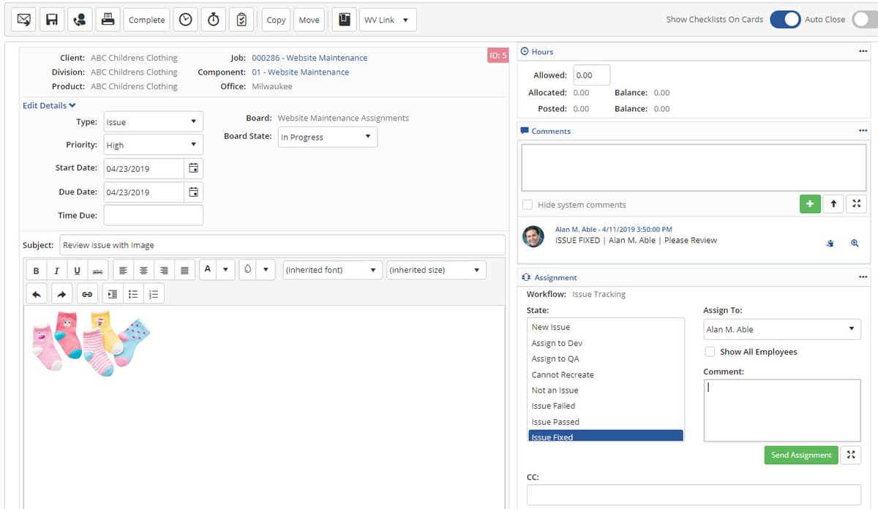This screenshot has width=878, height=509.
Task: Click the bookmark book icon
Action: pyautogui.click(x=344, y=20)
